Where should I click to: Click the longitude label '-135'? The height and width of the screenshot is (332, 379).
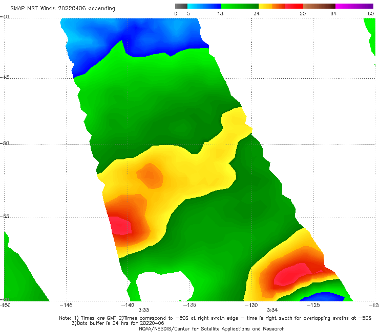click(x=189, y=305)
